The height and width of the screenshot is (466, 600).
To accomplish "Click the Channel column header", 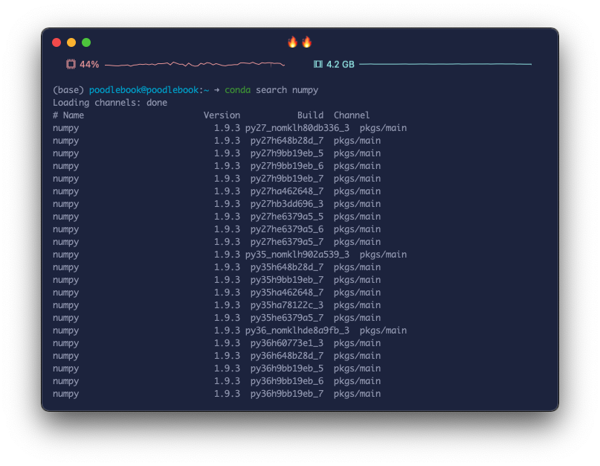I will click(x=352, y=115).
